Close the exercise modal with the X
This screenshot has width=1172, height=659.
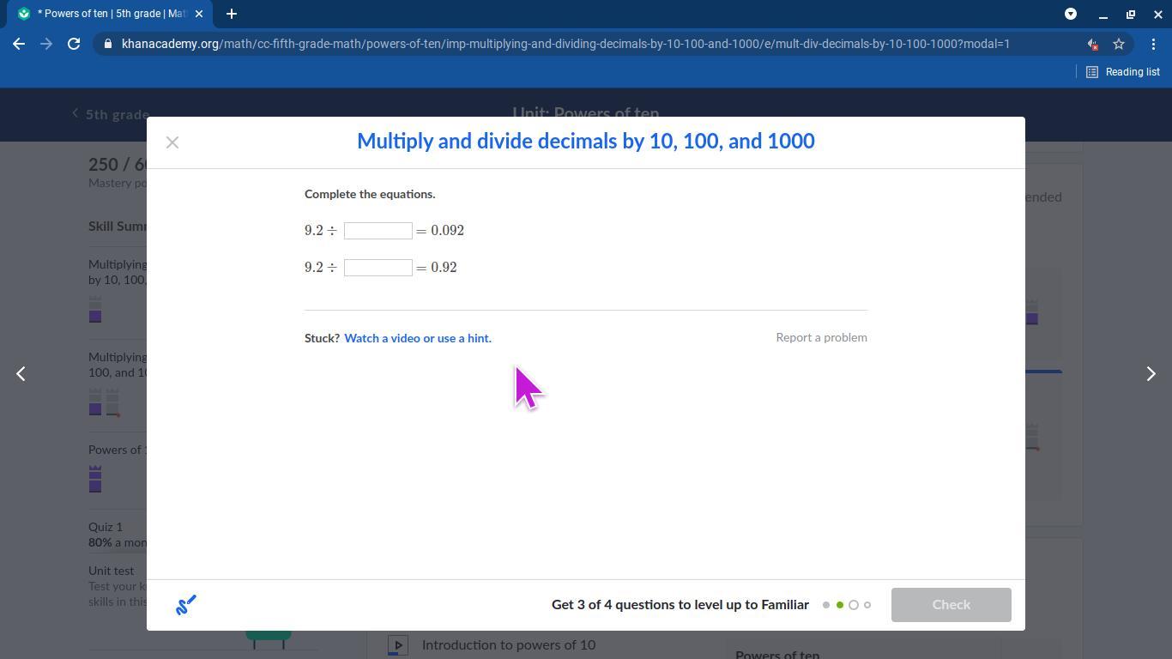pos(172,142)
